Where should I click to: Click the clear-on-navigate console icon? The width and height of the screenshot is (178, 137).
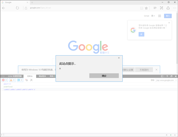tap(26, 80)
